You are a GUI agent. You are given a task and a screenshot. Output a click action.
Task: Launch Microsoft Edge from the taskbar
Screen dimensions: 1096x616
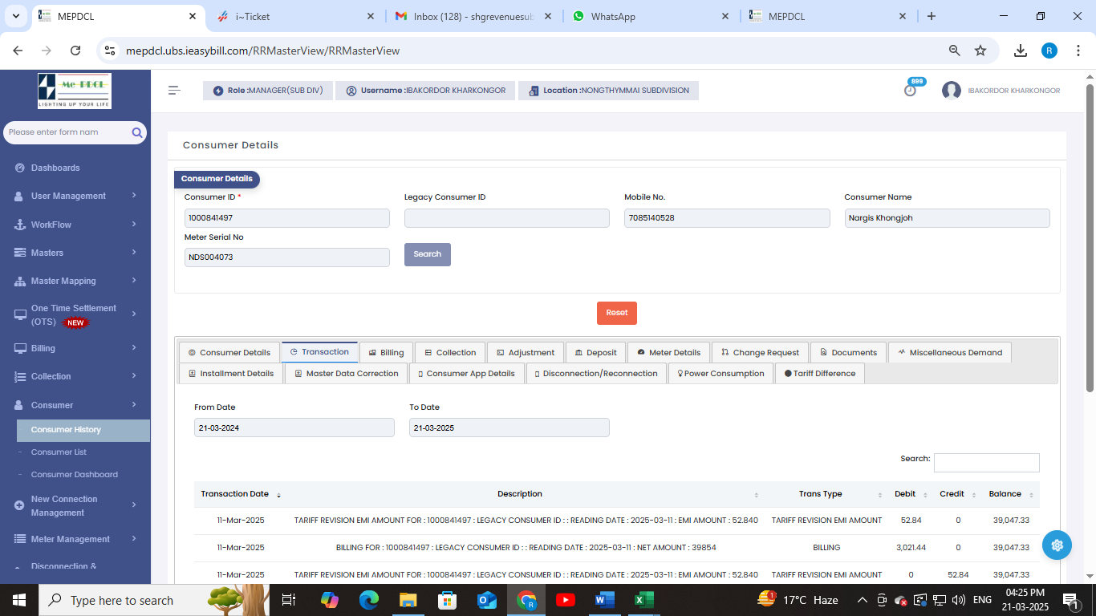[x=369, y=600]
